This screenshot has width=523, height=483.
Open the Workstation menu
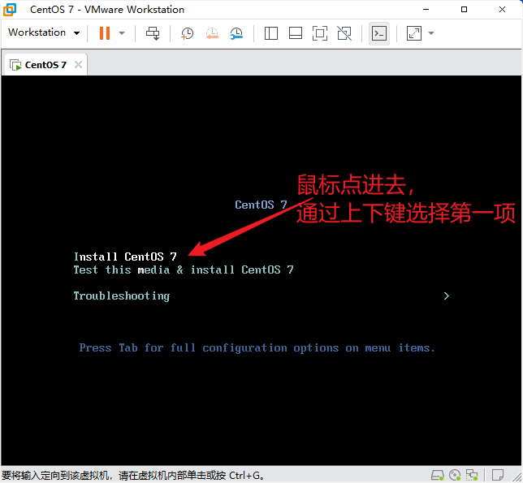point(37,32)
